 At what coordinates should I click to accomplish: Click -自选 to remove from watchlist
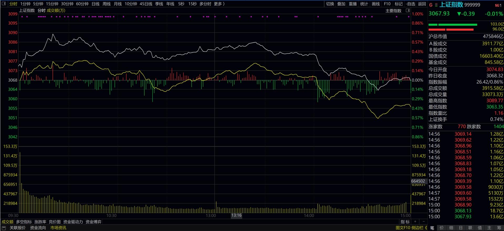pos(410,4)
